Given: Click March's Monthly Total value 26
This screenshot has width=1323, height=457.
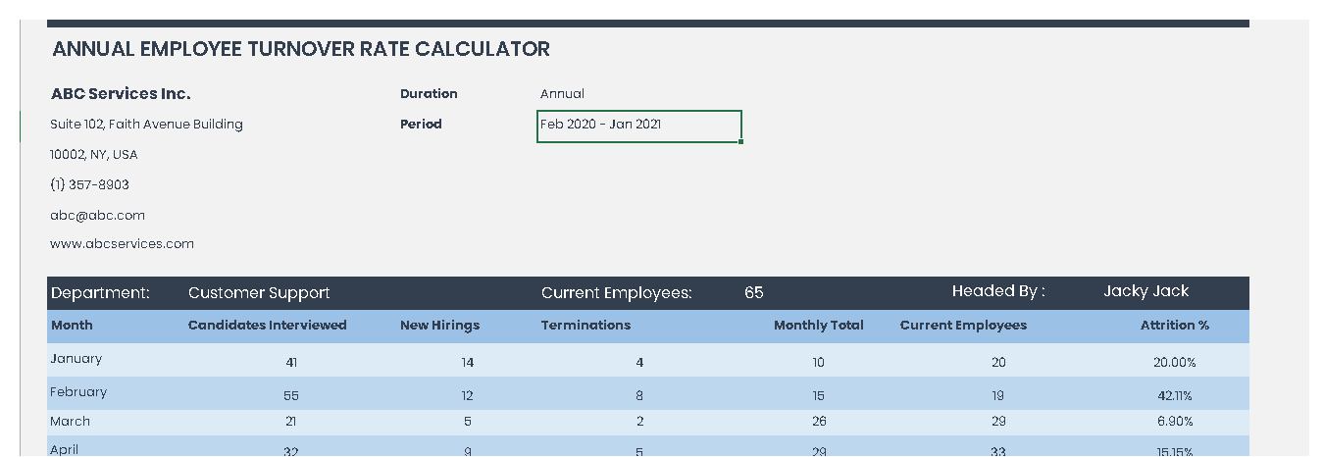Looking at the screenshot, I should 818,422.
